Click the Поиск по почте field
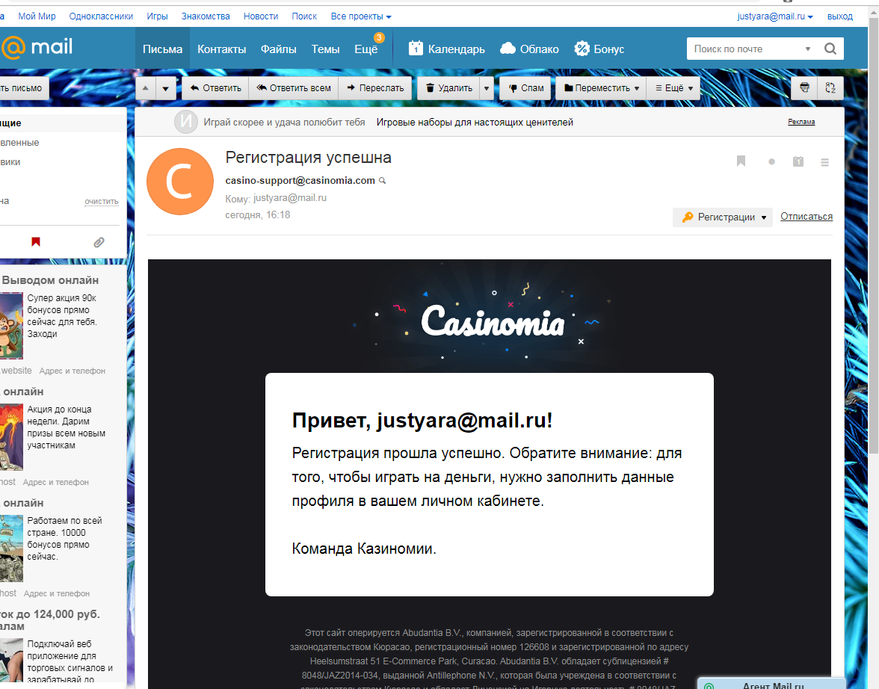 pyautogui.click(x=746, y=49)
